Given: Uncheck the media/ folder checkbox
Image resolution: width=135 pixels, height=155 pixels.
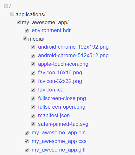Looking at the screenshot, I should tap(25, 38).
